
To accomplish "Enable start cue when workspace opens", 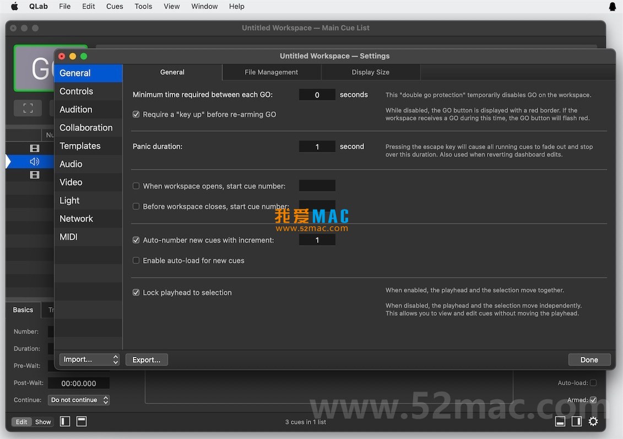I will 136,186.
